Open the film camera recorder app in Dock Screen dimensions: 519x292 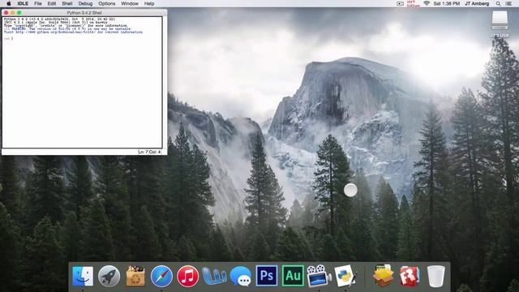(x=319, y=276)
